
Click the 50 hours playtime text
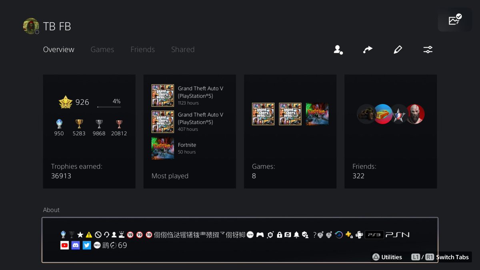coord(187,152)
